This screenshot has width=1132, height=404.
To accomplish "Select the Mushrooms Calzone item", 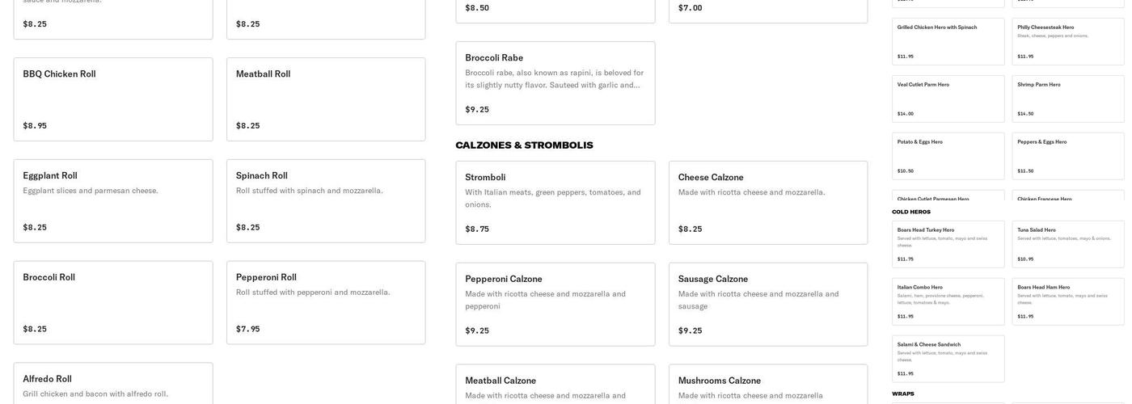I will tap(768, 385).
